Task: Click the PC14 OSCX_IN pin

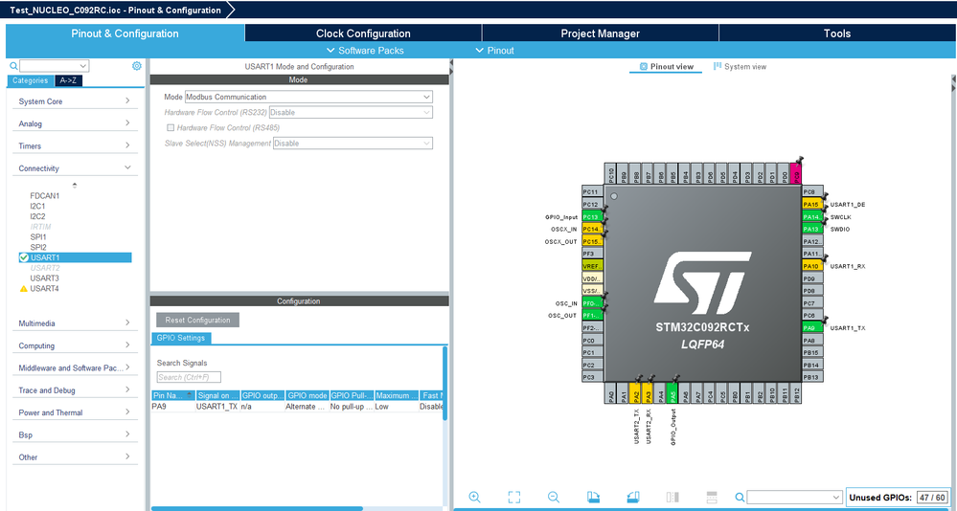Action: coord(592,229)
